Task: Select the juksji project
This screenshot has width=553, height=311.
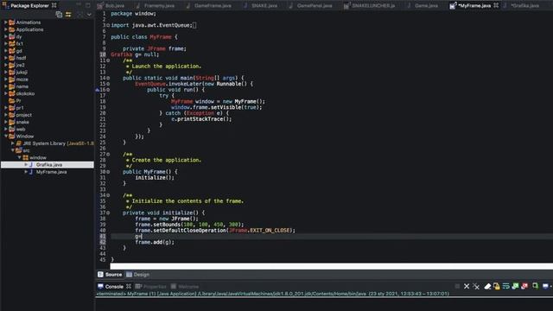Action: click(x=22, y=73)
